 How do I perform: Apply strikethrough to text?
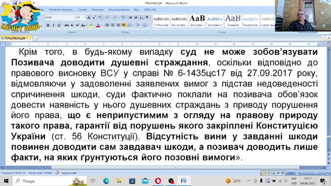click(x=66, y=25)
